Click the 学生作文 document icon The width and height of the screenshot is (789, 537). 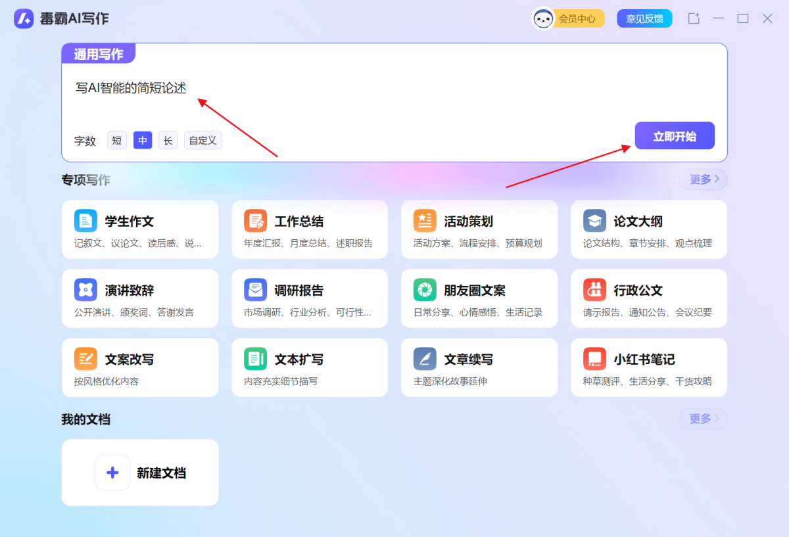tap(85, 221)
